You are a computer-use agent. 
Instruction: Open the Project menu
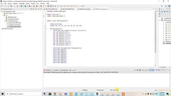(x=33, y=3)
